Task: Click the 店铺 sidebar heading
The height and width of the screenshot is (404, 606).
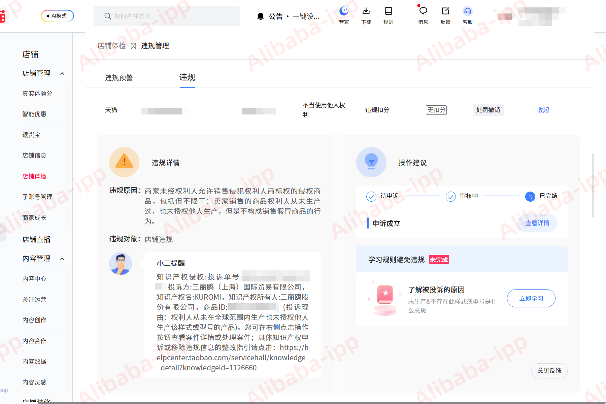Action: [30, 55]
